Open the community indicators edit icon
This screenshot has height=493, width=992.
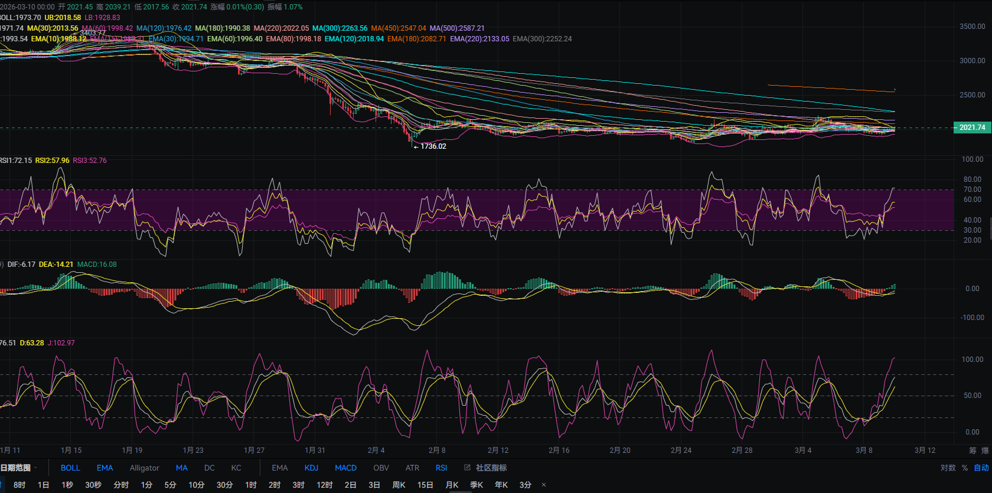pos(467,468)
